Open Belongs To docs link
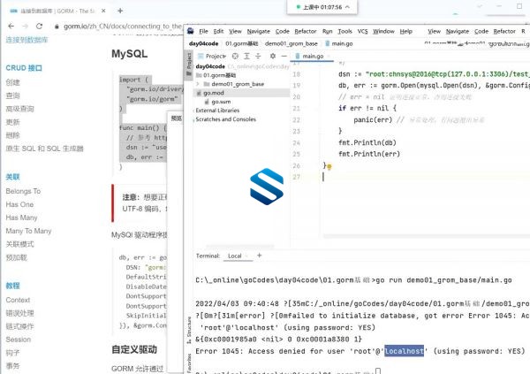The image size is (530, 374). [23, 191]
